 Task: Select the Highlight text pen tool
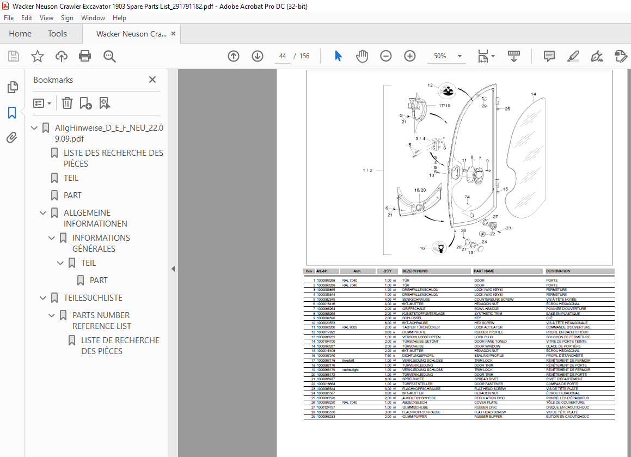point(573,56)
